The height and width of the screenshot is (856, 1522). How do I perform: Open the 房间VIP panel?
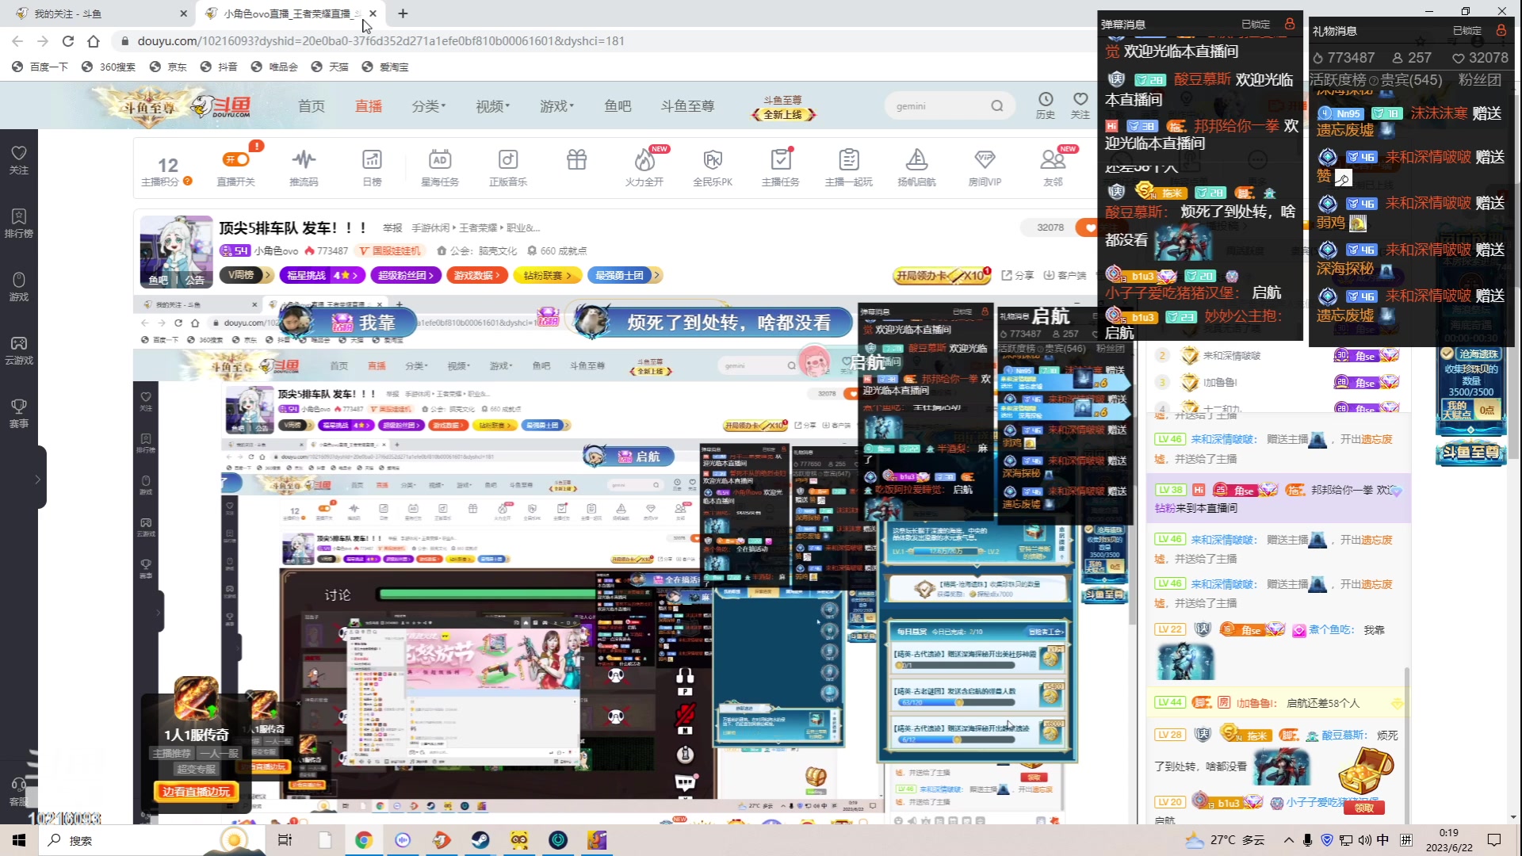point(985,166)
